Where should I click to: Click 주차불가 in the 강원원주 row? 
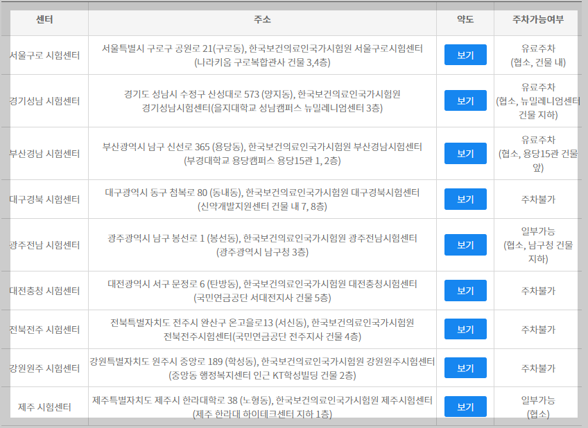pos(538,368)
